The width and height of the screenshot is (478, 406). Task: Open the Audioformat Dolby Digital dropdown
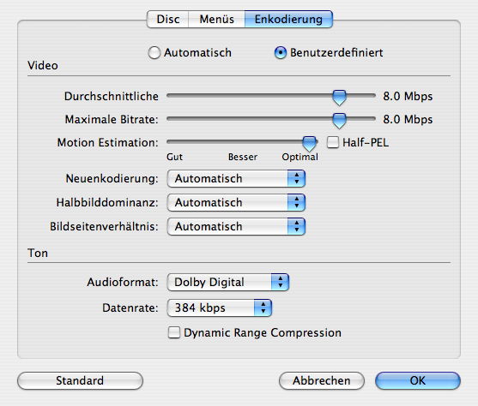(x=228, y=282)
